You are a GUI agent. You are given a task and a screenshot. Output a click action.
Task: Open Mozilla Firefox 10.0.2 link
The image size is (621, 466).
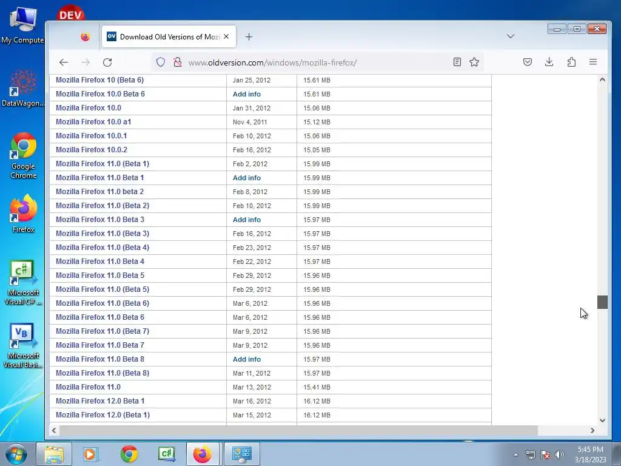(x=92, y=150)
